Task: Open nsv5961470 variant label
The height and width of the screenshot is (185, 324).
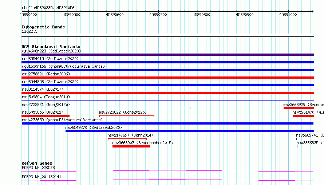Action: pyautogui.click(x=308, y=112)
